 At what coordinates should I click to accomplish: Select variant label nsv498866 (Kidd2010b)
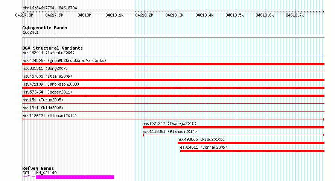[x=201, y=139]
